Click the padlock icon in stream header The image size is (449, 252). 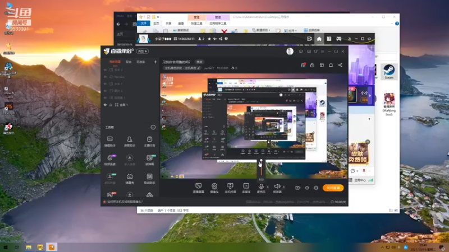pyautogui.click(x=312, y=65)
